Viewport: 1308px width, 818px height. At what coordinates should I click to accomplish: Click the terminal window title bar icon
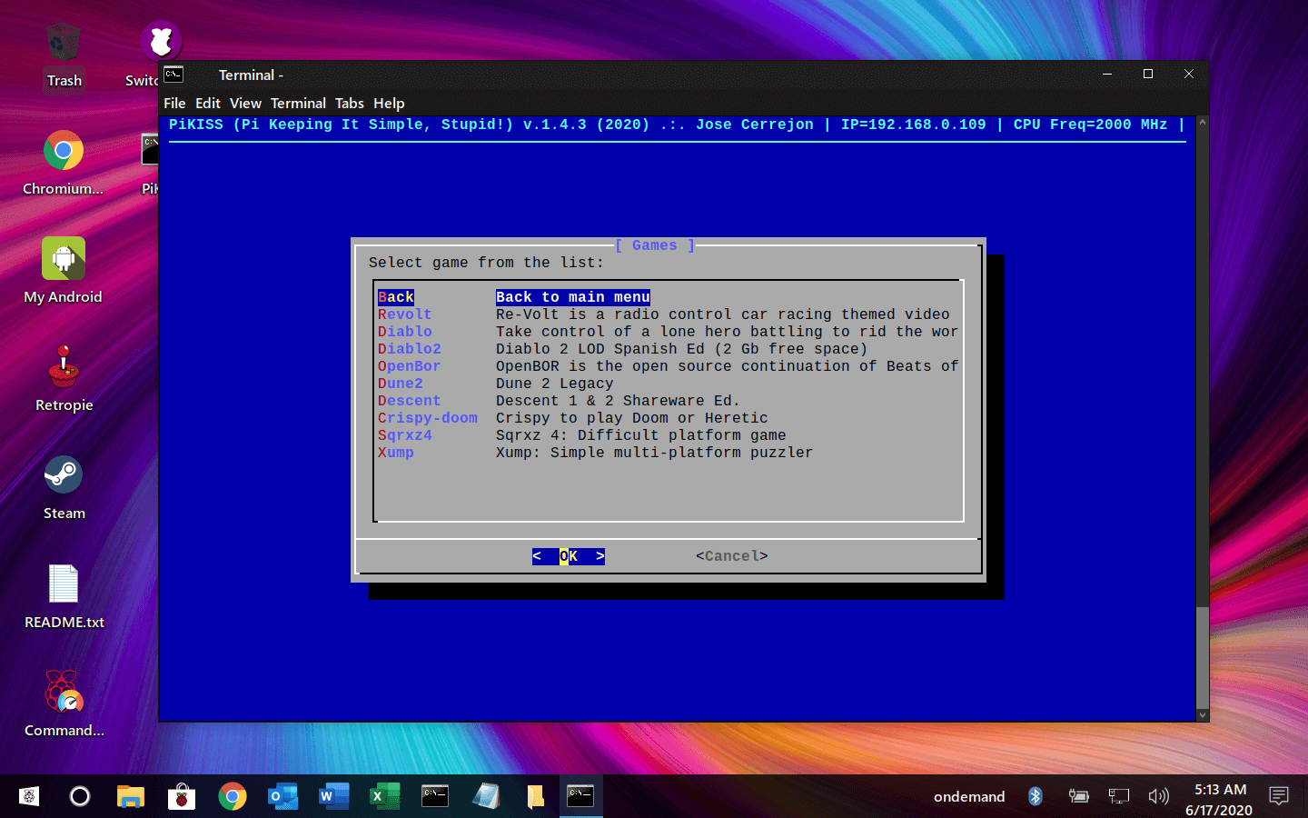(x=173, y=75)
